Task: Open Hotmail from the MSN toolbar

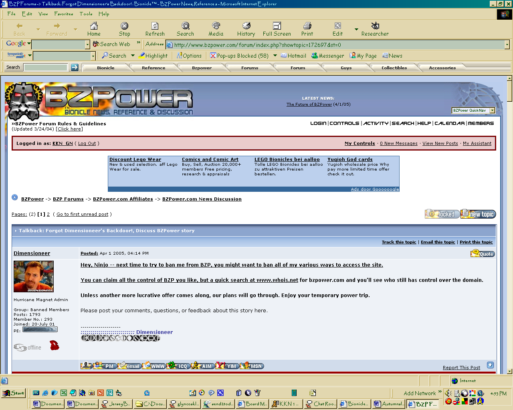Action: 293,56
